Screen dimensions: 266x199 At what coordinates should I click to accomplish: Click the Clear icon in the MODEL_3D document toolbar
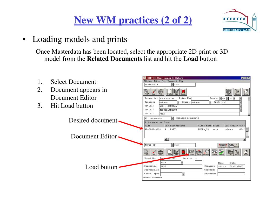click(154, 152)
